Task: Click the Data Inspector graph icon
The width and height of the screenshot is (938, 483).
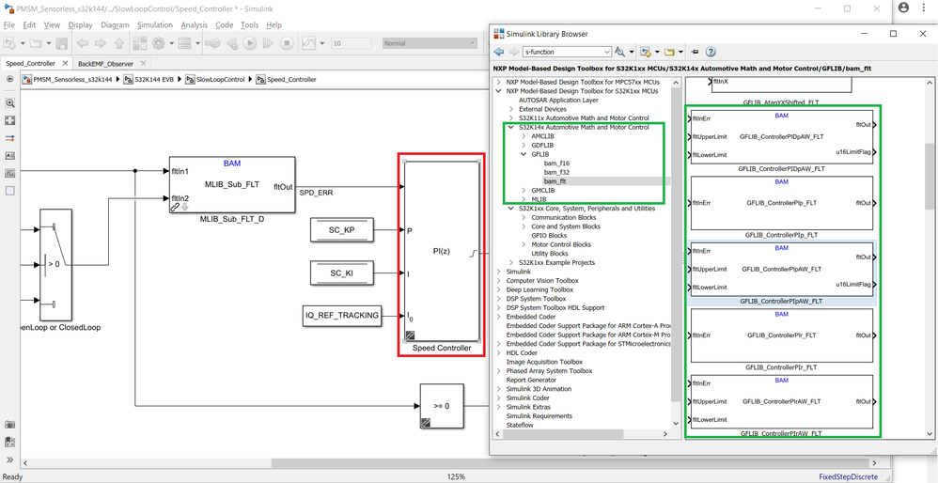Action: tap(308, 43)
